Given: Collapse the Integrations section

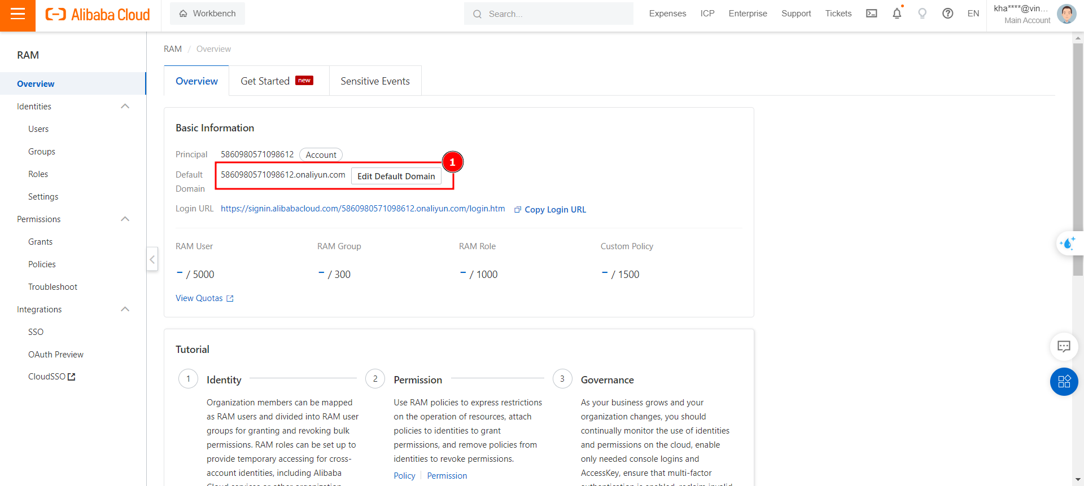Looking at the screenshot, I should pyautogui.click(x=125, y=310).
